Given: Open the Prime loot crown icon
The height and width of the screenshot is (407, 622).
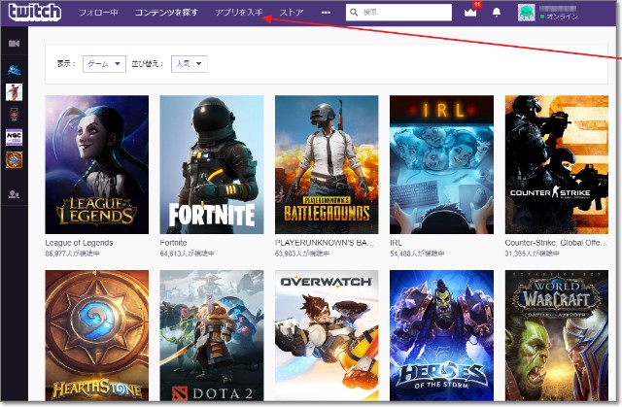Looking at the screenshot, I should (471, 13).
